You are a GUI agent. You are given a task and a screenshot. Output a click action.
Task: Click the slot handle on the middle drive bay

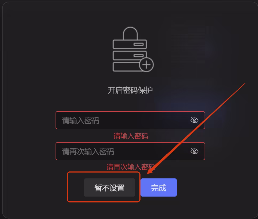click(139, 56)
